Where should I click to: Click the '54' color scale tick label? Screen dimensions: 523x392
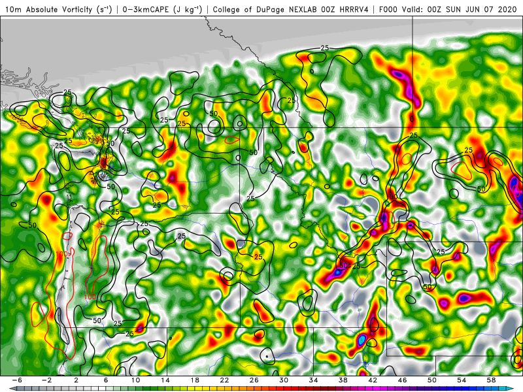[x=462, y=380]
